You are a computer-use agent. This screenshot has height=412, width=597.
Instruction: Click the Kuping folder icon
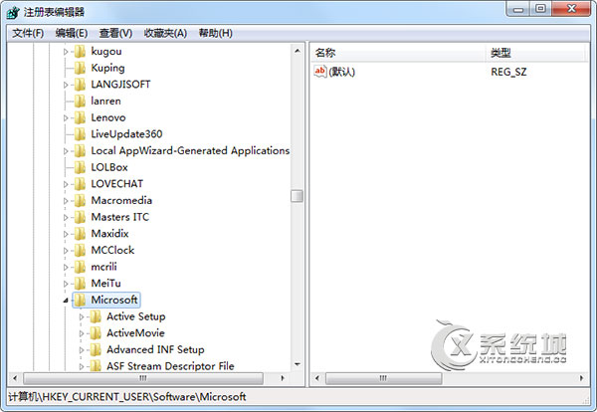click(80, 68)
